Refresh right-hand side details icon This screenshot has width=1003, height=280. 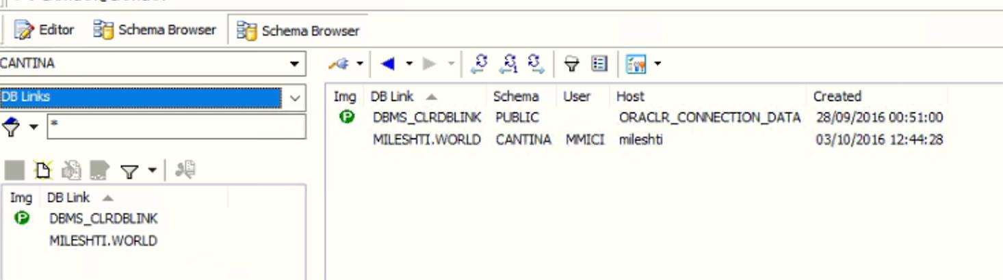pos(536,64)
